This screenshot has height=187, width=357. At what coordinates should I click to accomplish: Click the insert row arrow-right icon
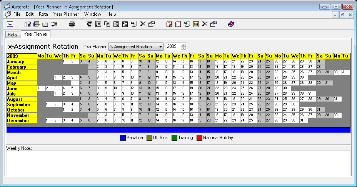(x=116, y=24)
